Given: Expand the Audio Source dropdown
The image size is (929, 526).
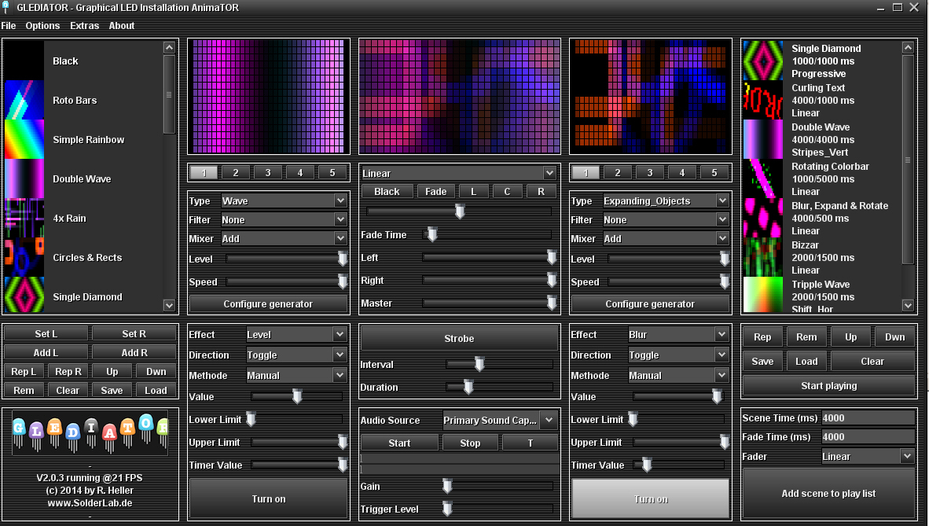Looking at the screenshot, I should point(500,420).
